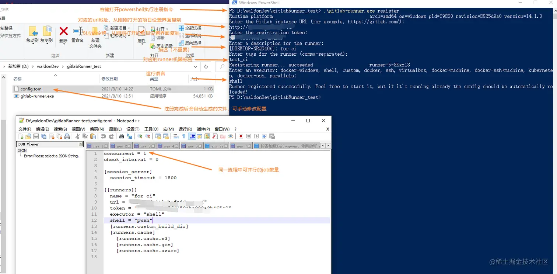Screen dimensions: 557x274
Task: Toggle the eye monitoring icon in Notepad++ toolbar
Action: (231, 136)
